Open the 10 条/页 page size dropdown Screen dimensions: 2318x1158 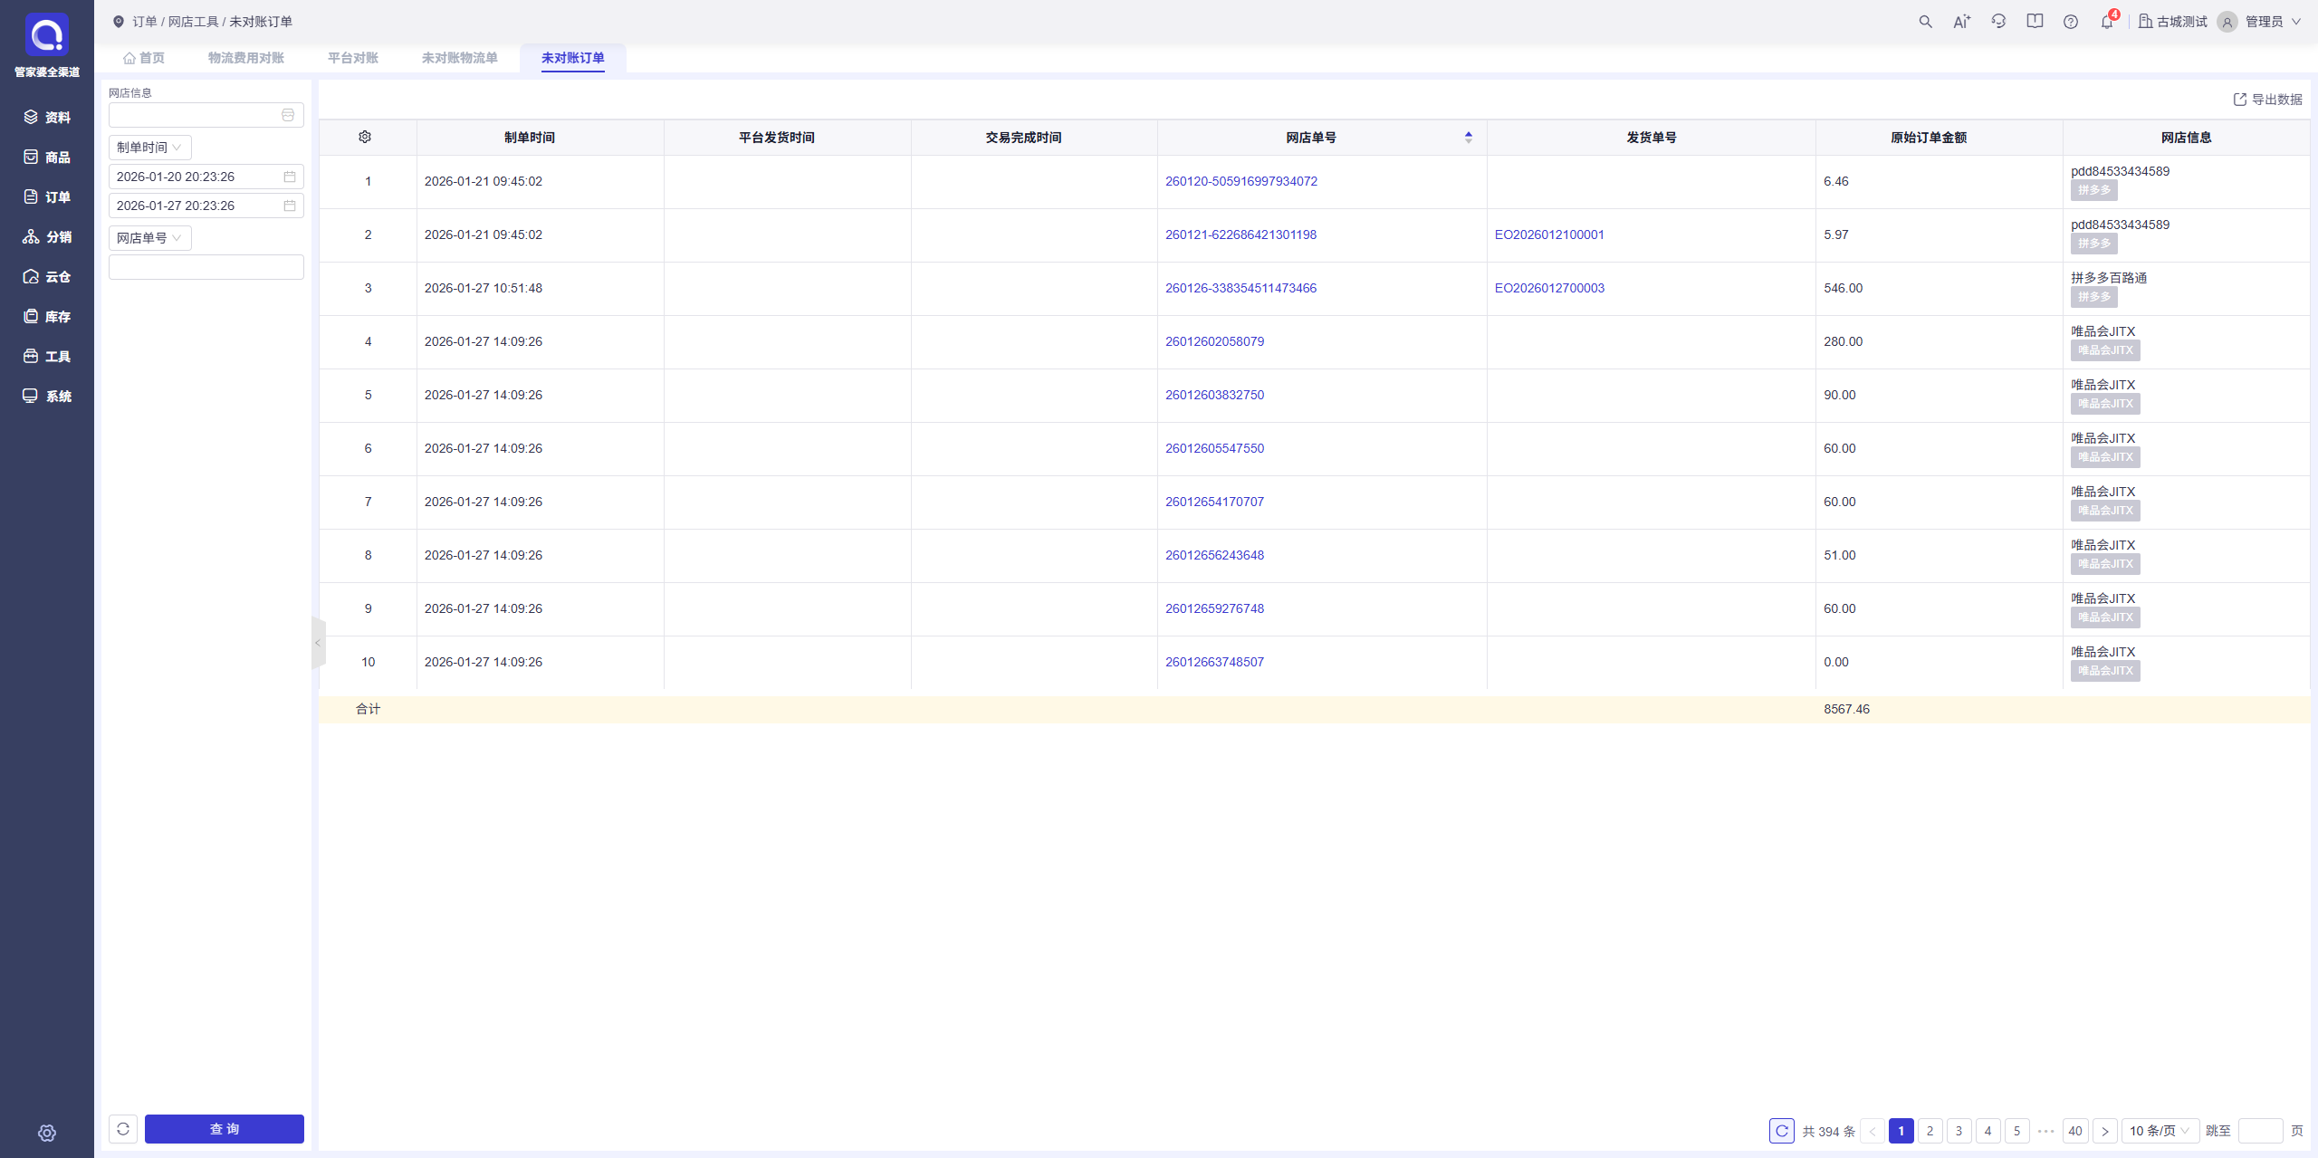point(2160,1131)
